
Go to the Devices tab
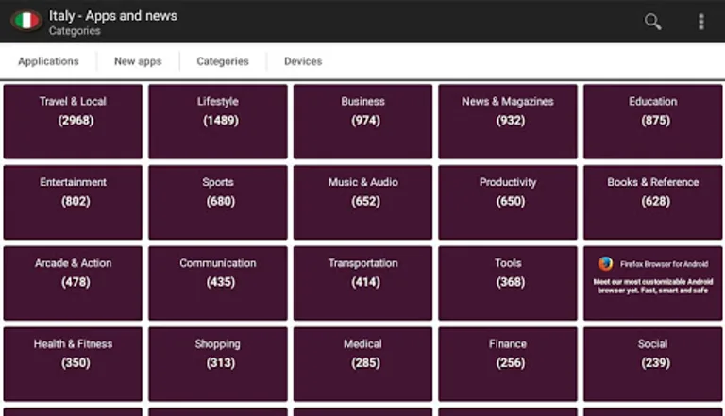pyautogui.click(x=303, y=61)
